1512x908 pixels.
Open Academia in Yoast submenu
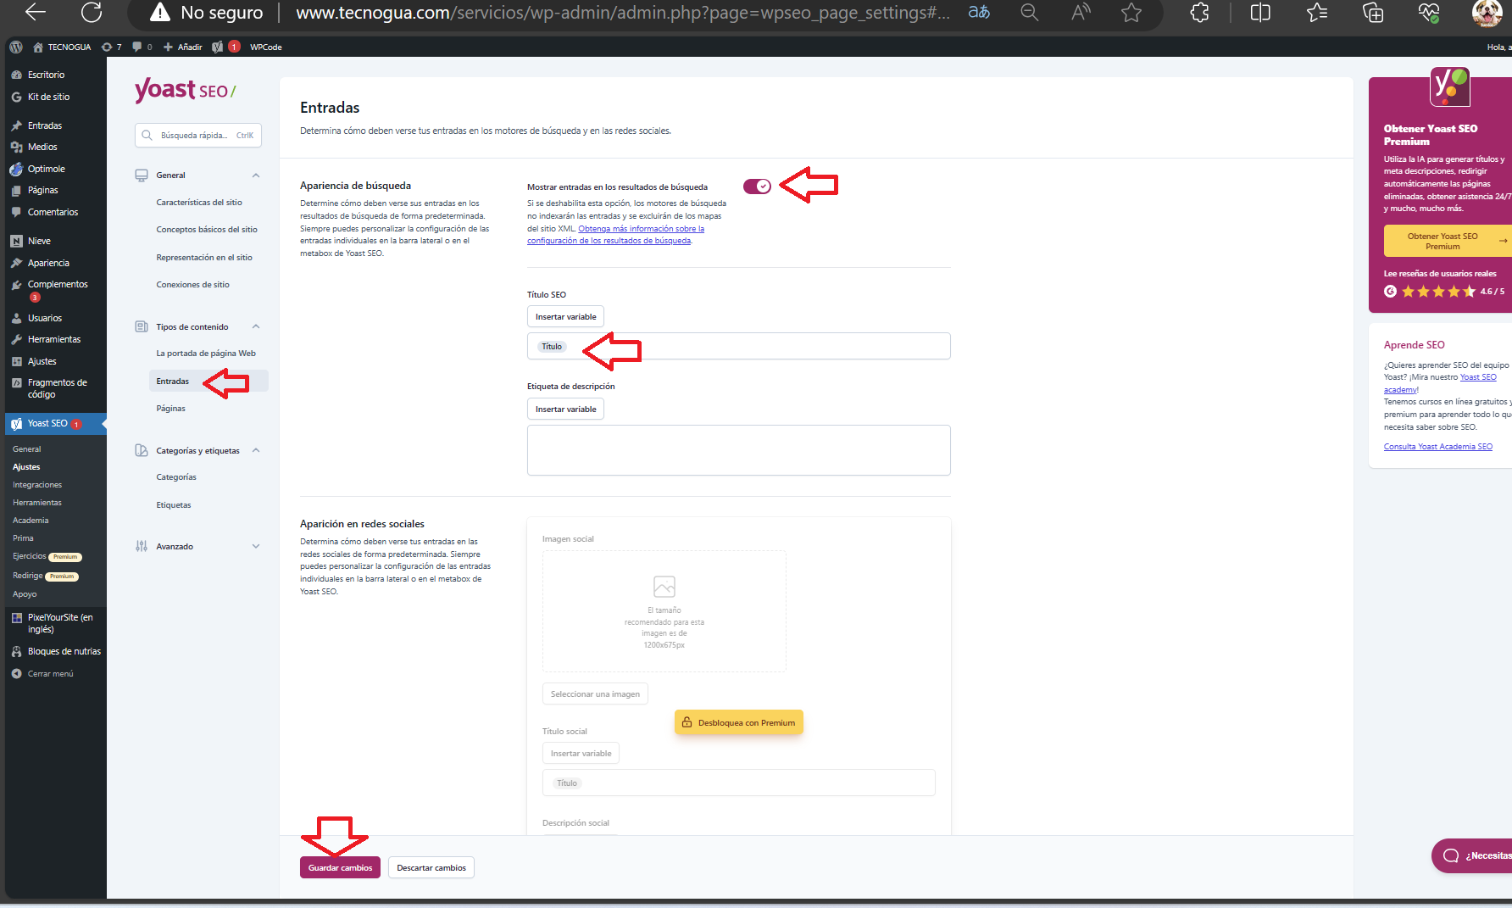[31, 521]
